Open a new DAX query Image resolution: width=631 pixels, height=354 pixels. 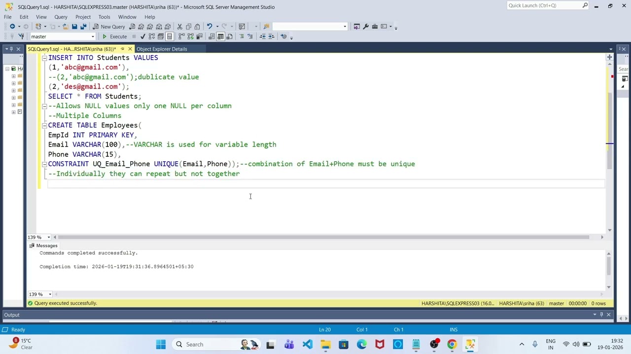tap(168, 27)
